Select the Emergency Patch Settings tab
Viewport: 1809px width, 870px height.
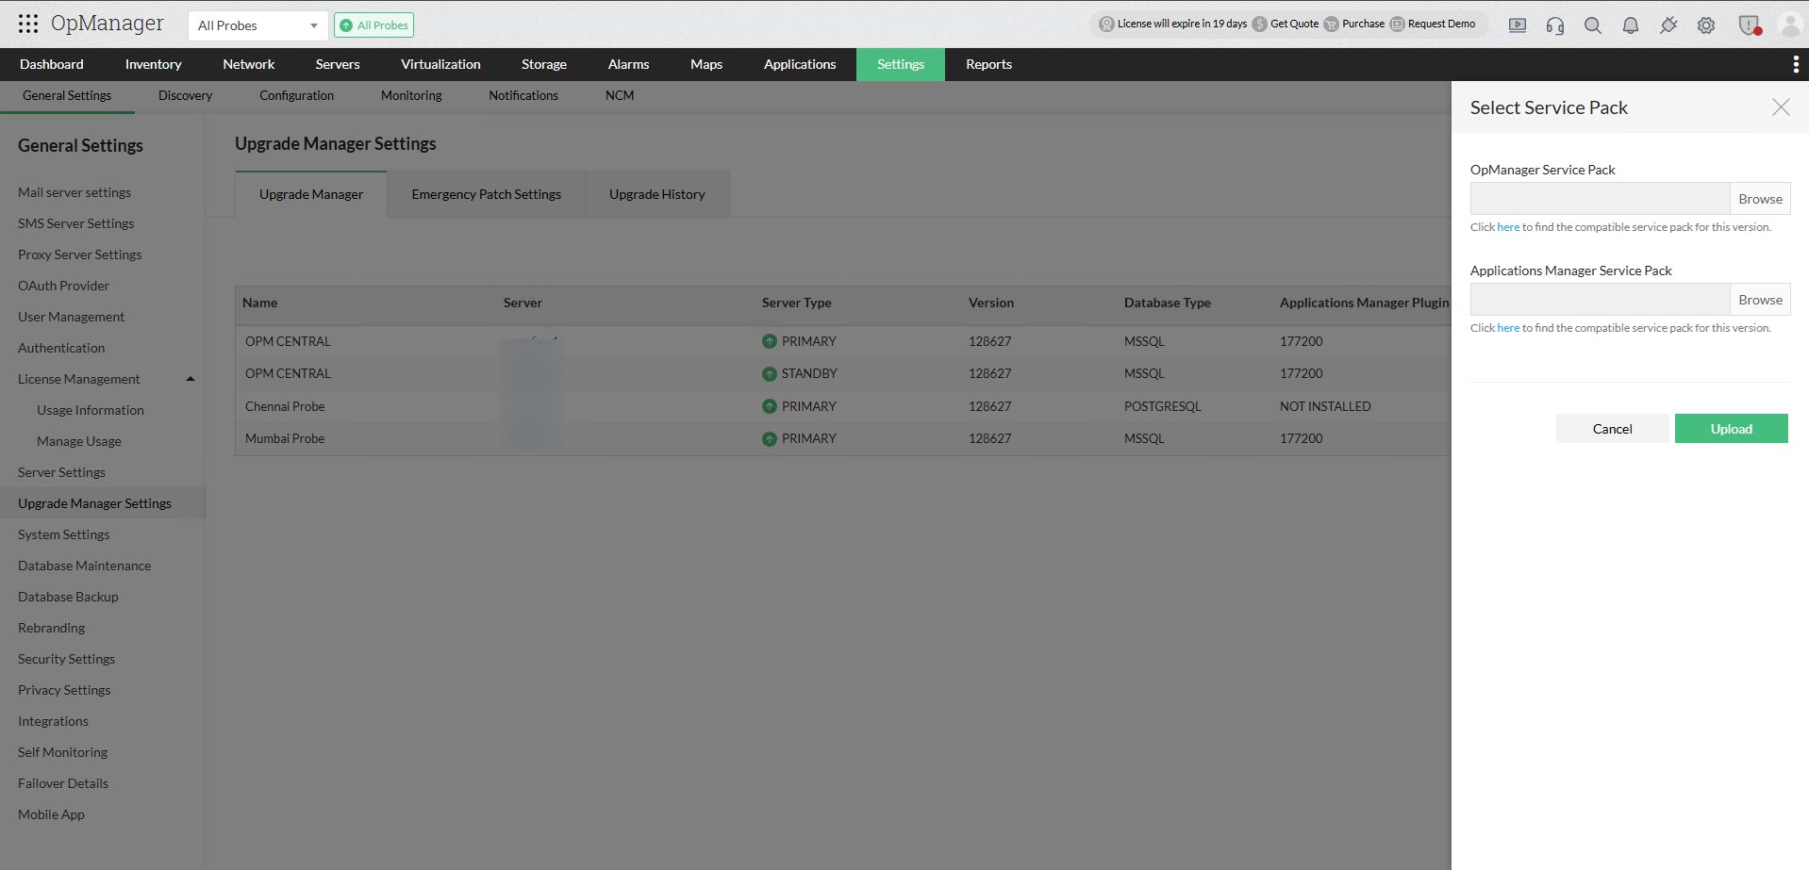click(x=486, y=194)
